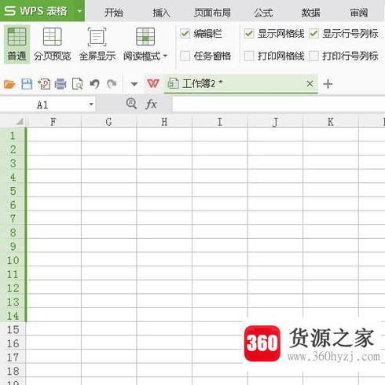This screenshot has height=385, width=385.
Task: Click the red WPS W home icon
Action: 153,83
